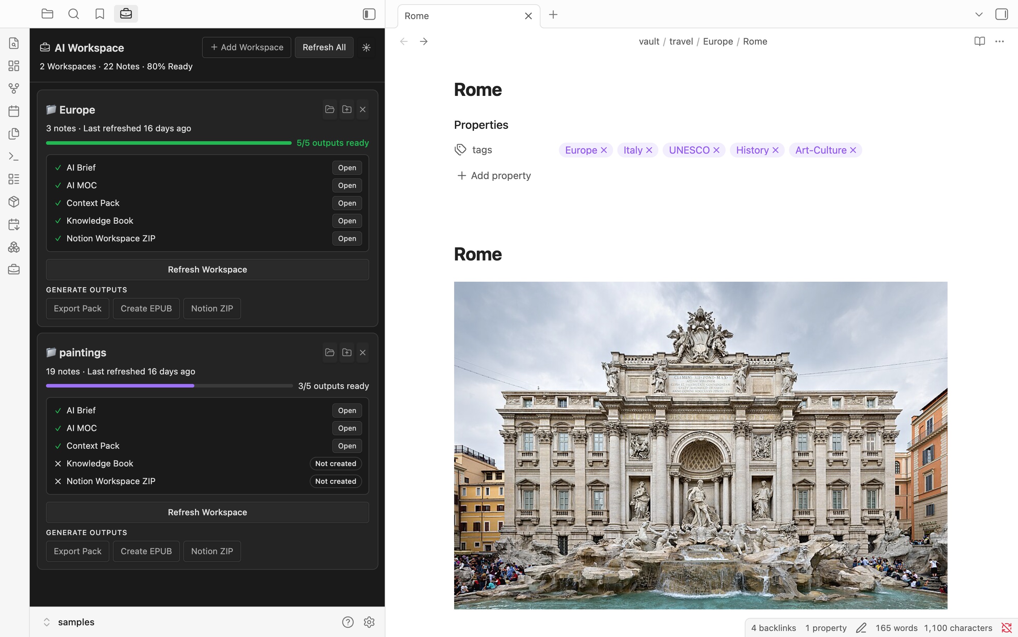This screenshot has width=1018, height=637.
Task: Click Not created badge for Notion Workspace ZIP
Action: pyautogui.click(x=336, y=481)
